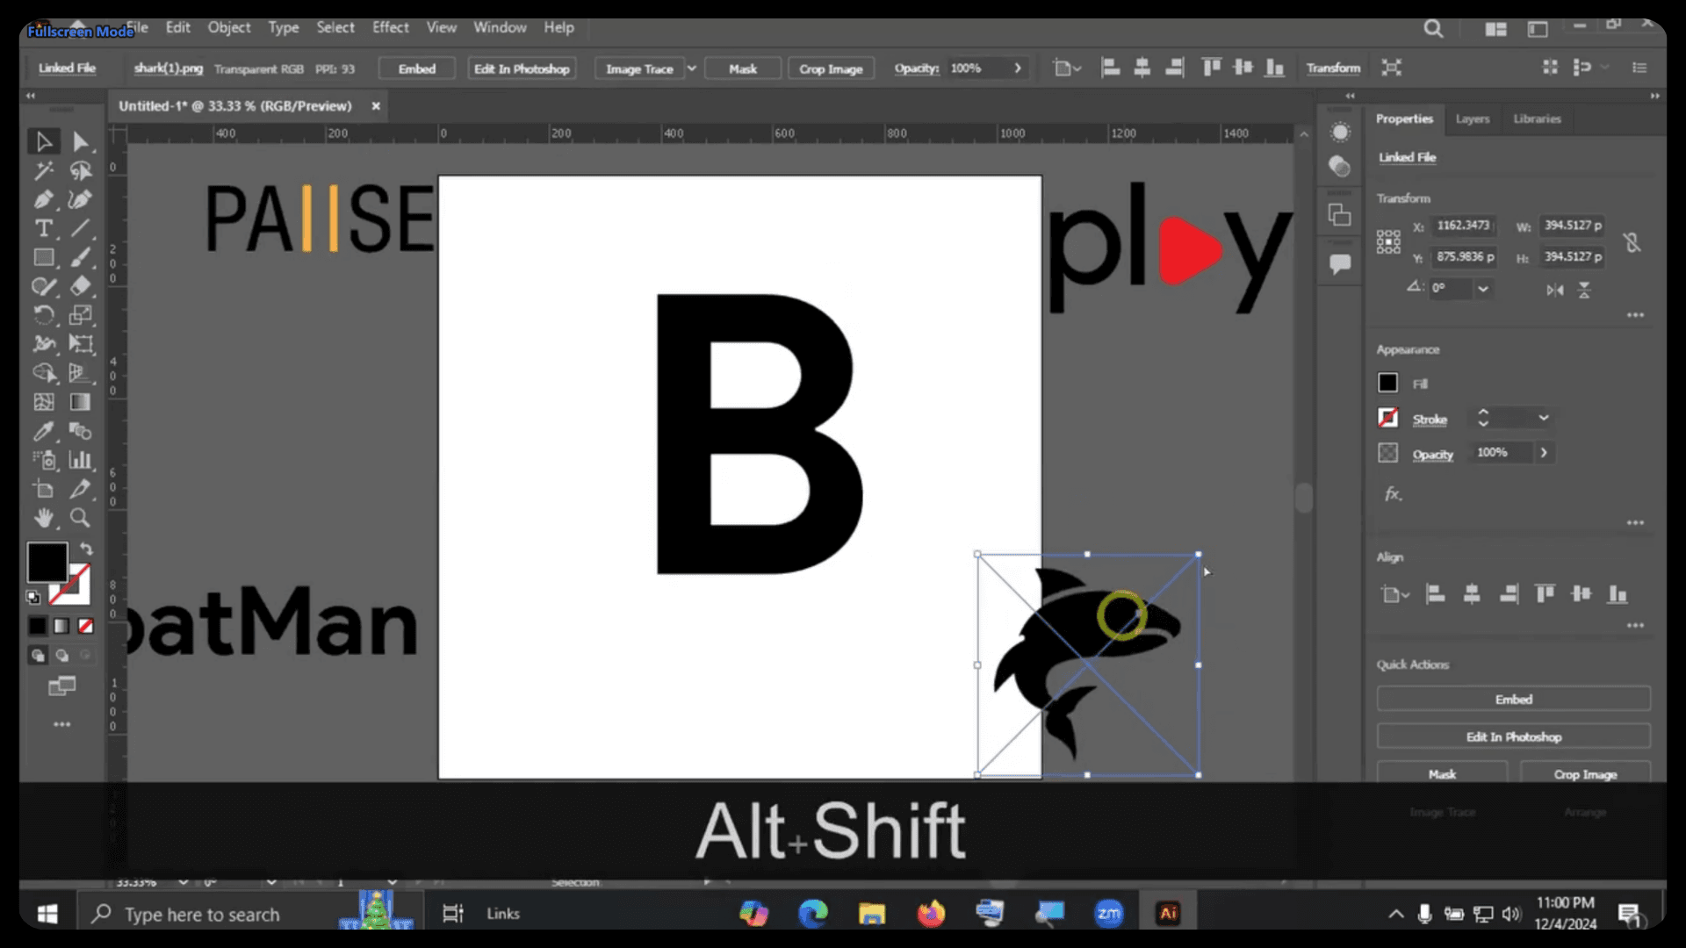
Task: Select the Magic Wand tool
Action: [x=43, y=170]
